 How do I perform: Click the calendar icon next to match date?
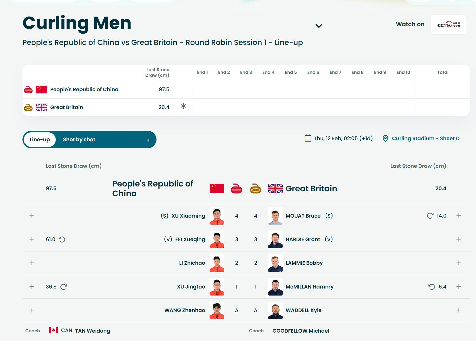tap(308, 138)
